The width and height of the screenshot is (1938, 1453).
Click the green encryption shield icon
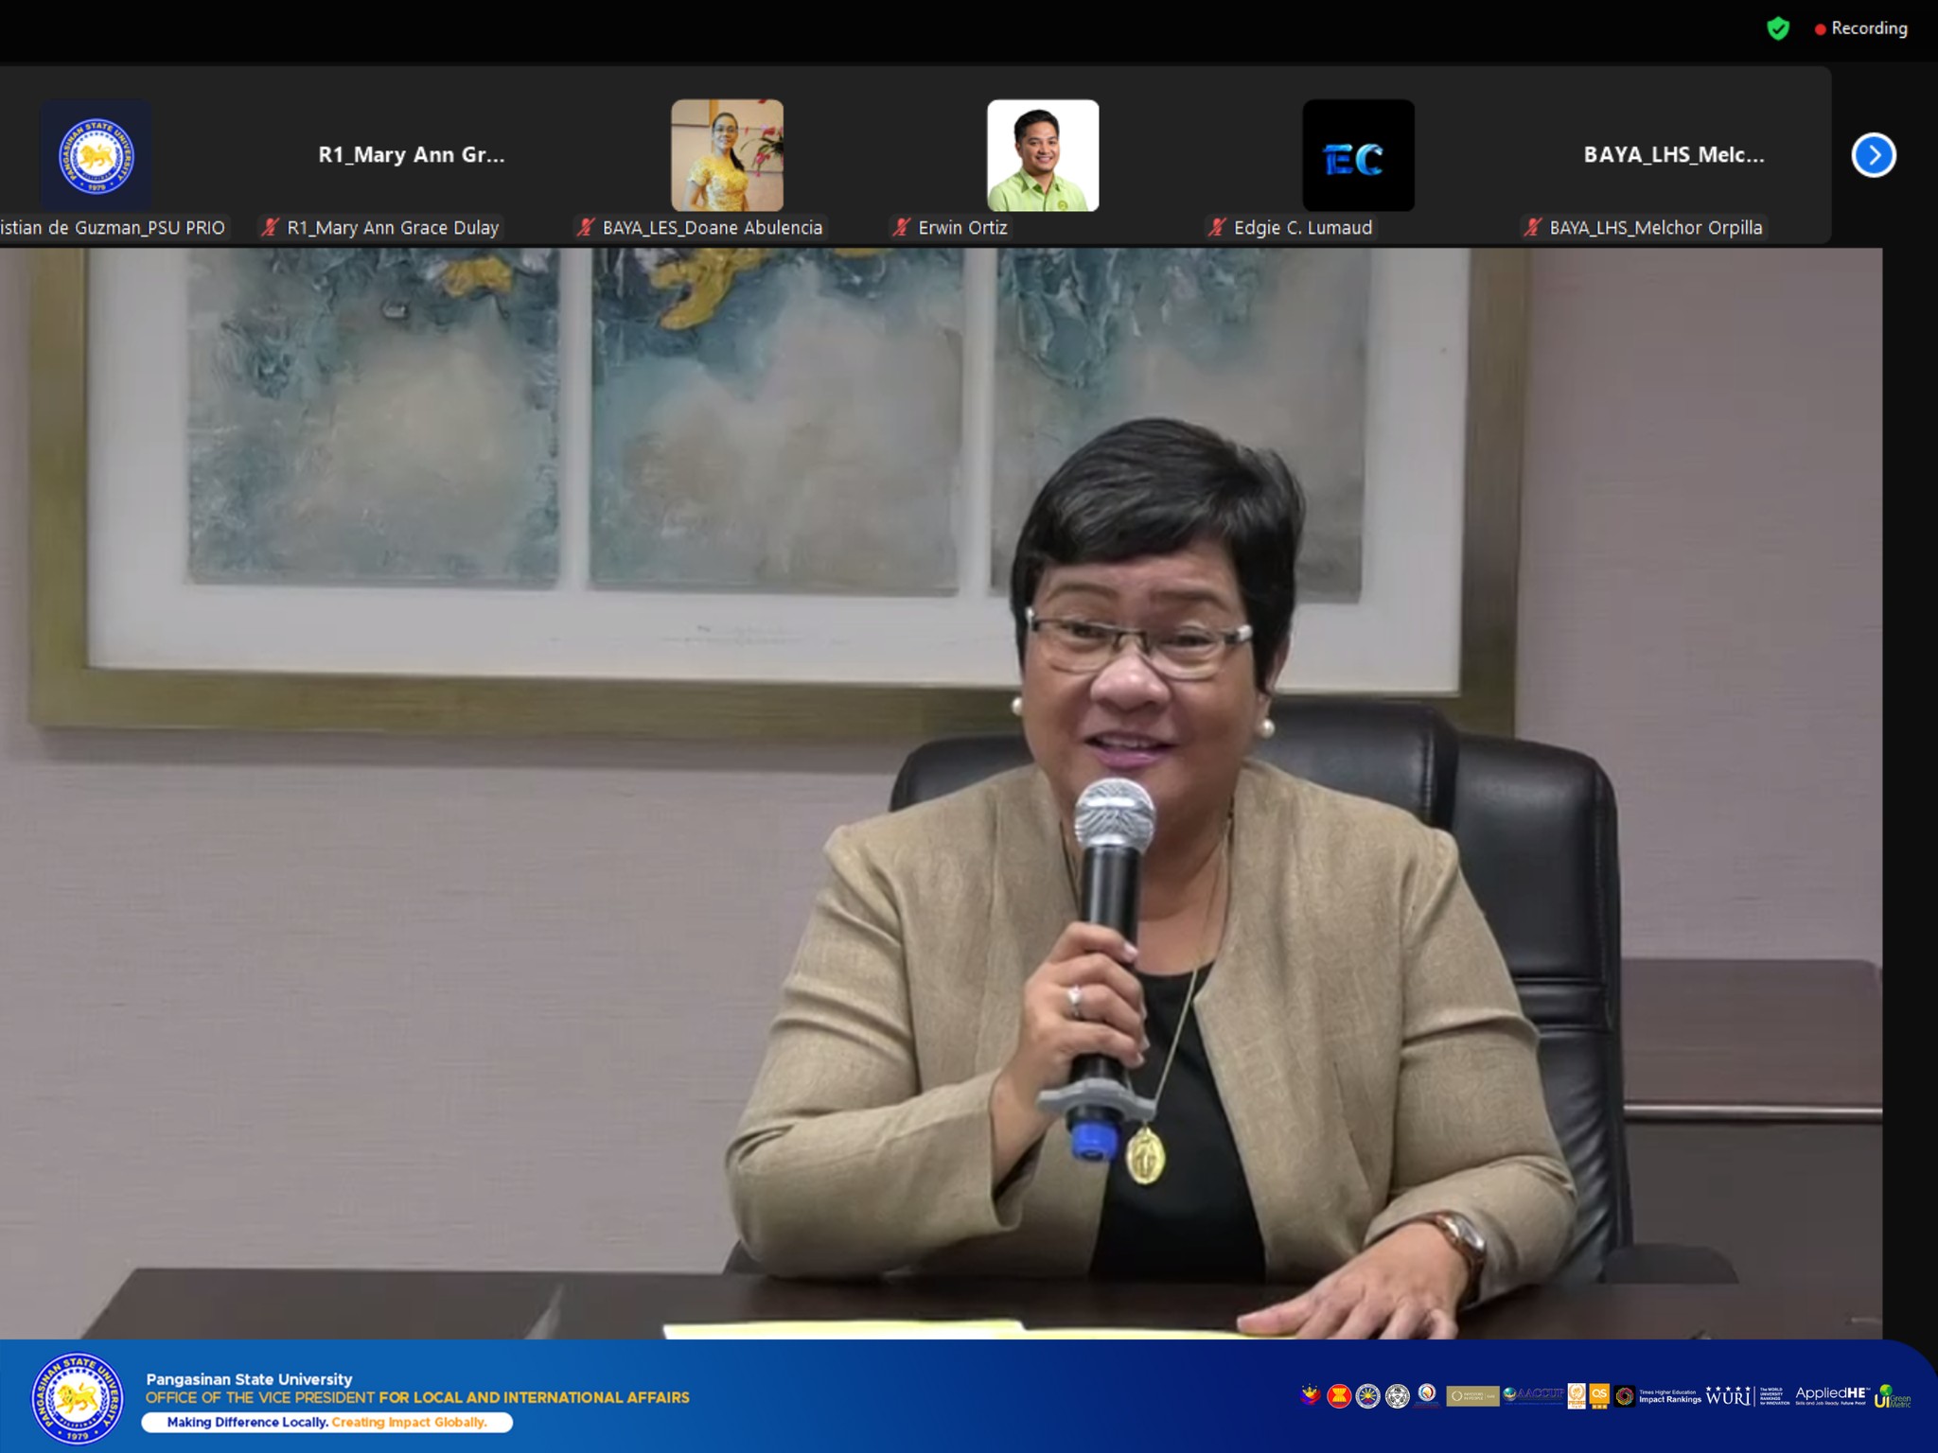click(1778, 28)
